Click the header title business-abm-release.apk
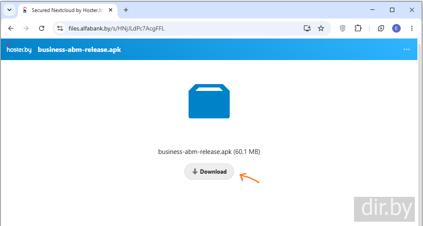This screenshot has width=423, height=226. [x=79, y=50]
